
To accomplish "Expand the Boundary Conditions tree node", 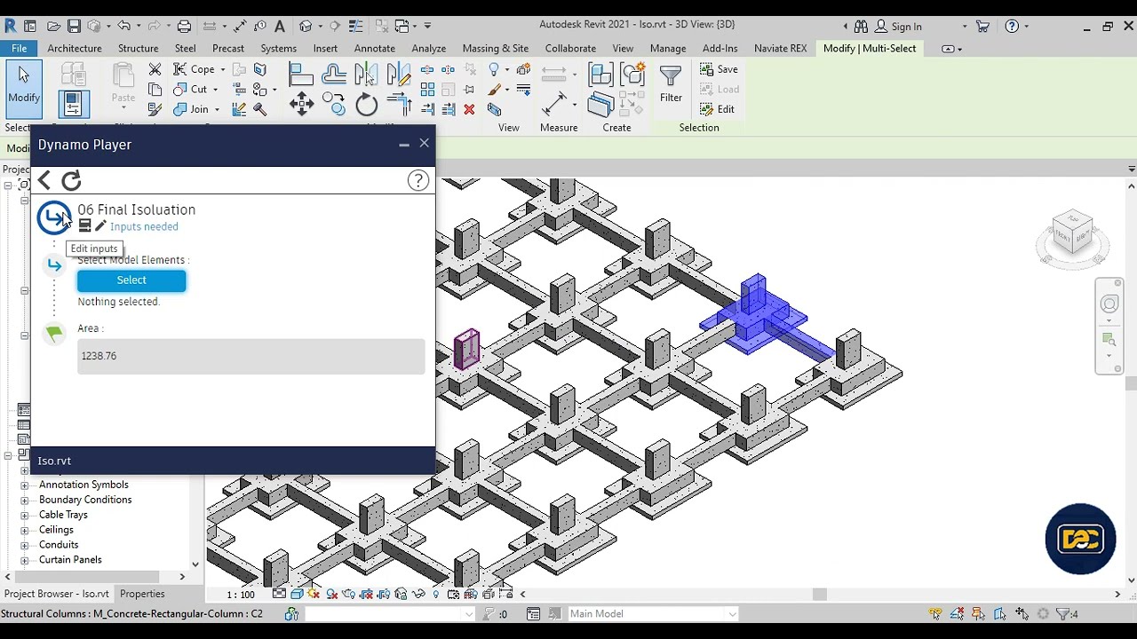I will pos(25,501).
